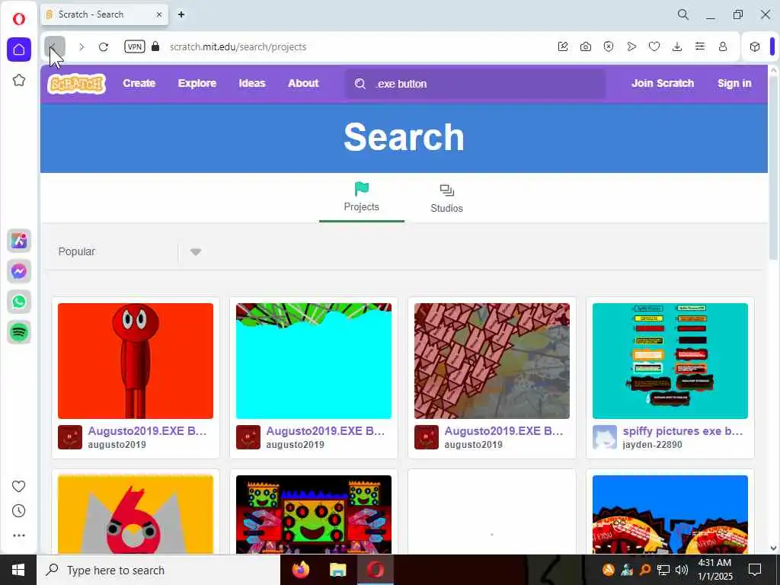Open the downloads icon in the toolbar
780x585 pixels.
677,46
